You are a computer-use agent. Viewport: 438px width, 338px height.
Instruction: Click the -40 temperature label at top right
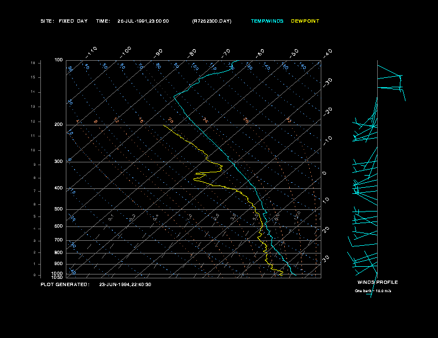(x=327, y=53)
